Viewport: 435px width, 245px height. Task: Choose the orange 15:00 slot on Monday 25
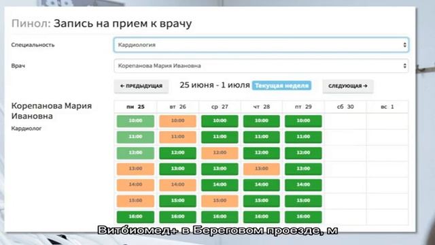tap(135, 201)
